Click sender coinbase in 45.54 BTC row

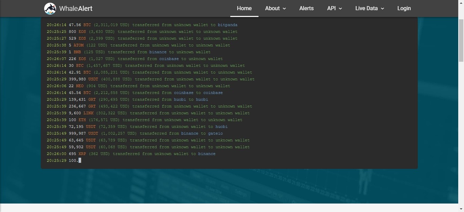tap(184, 93)
